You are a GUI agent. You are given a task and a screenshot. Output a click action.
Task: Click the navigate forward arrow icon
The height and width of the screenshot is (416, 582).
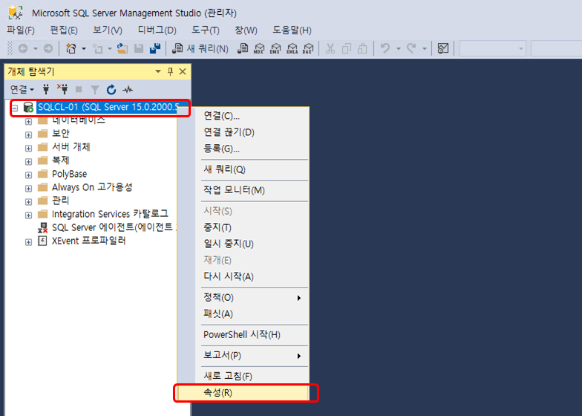[48, 48]
